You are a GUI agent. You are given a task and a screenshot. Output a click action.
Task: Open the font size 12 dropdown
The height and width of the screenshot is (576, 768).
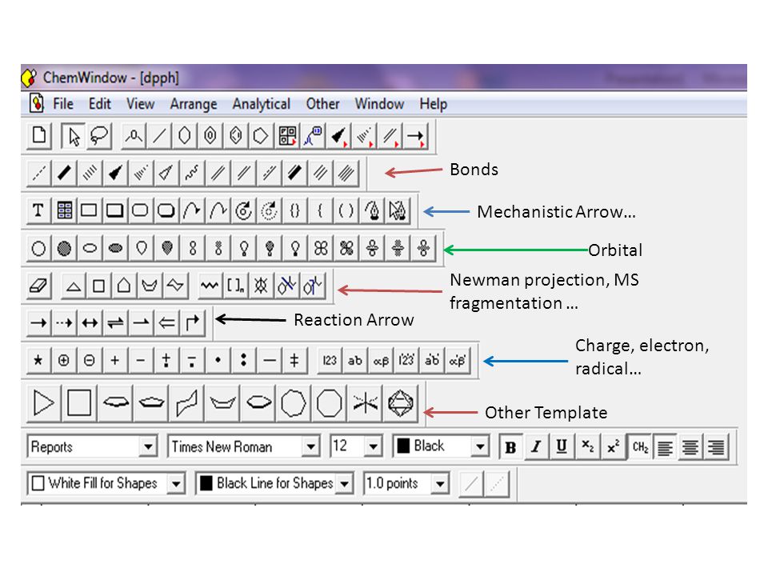(374, 446)
